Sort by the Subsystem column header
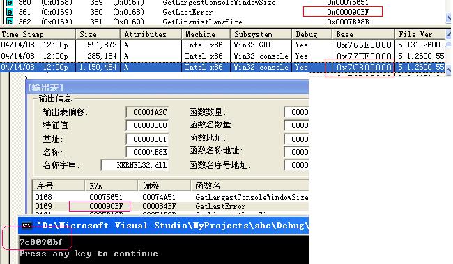The image size is (453, 264). click(x=261, y=34)
